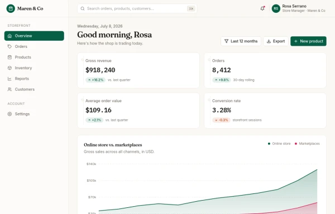Click the 3.28% value
This screenshot has width=335, height=214.
(x=221, y=110)
